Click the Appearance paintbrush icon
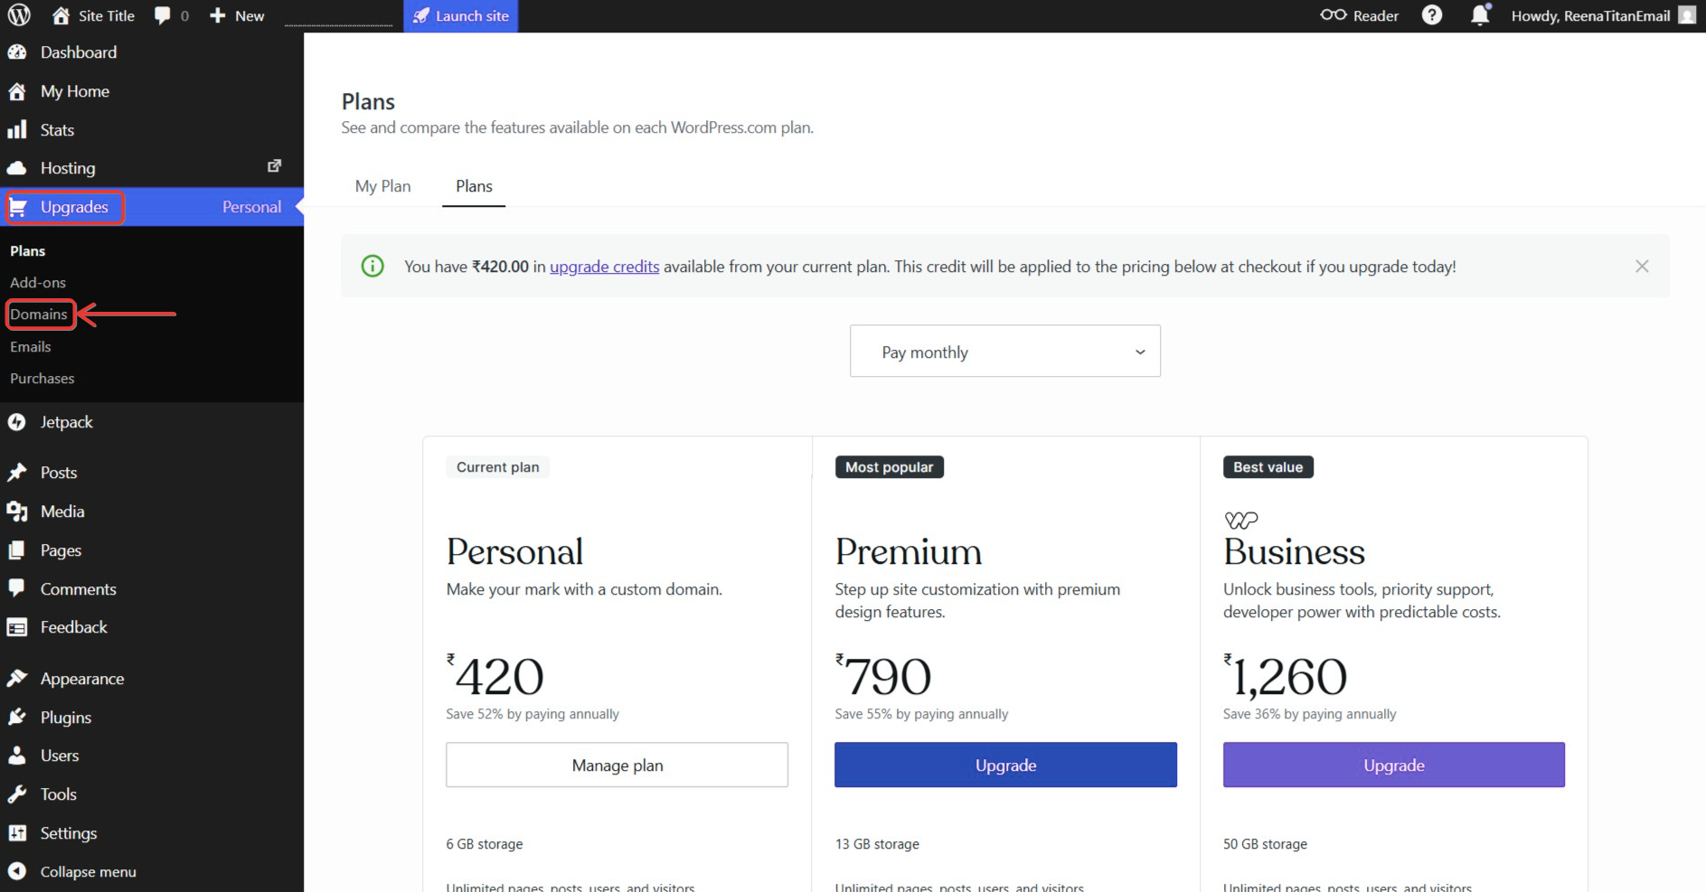 pyautogui.click(x=17, y=678)
